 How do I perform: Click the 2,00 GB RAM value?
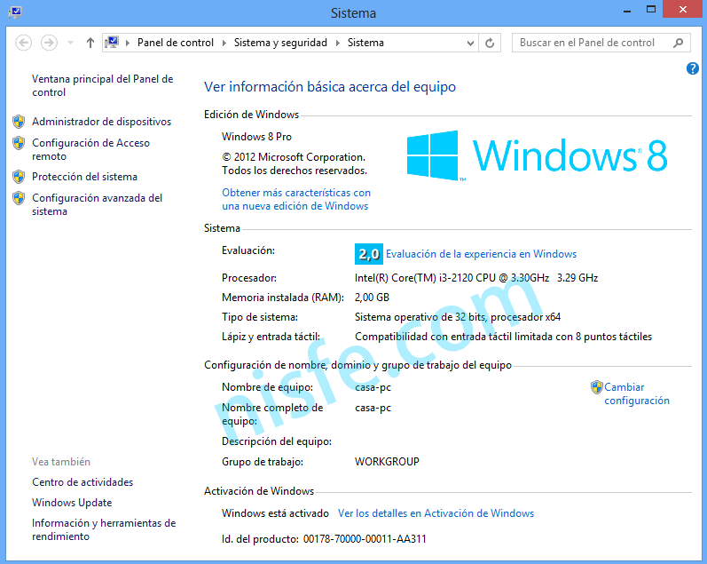pyautogui.click(x=372, y=298)
